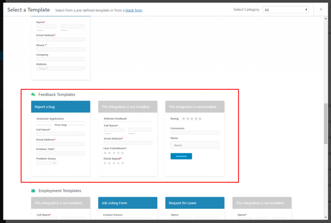The image size is (331, 223).
Task: Click the Website field in contact template
Action: 60,68
